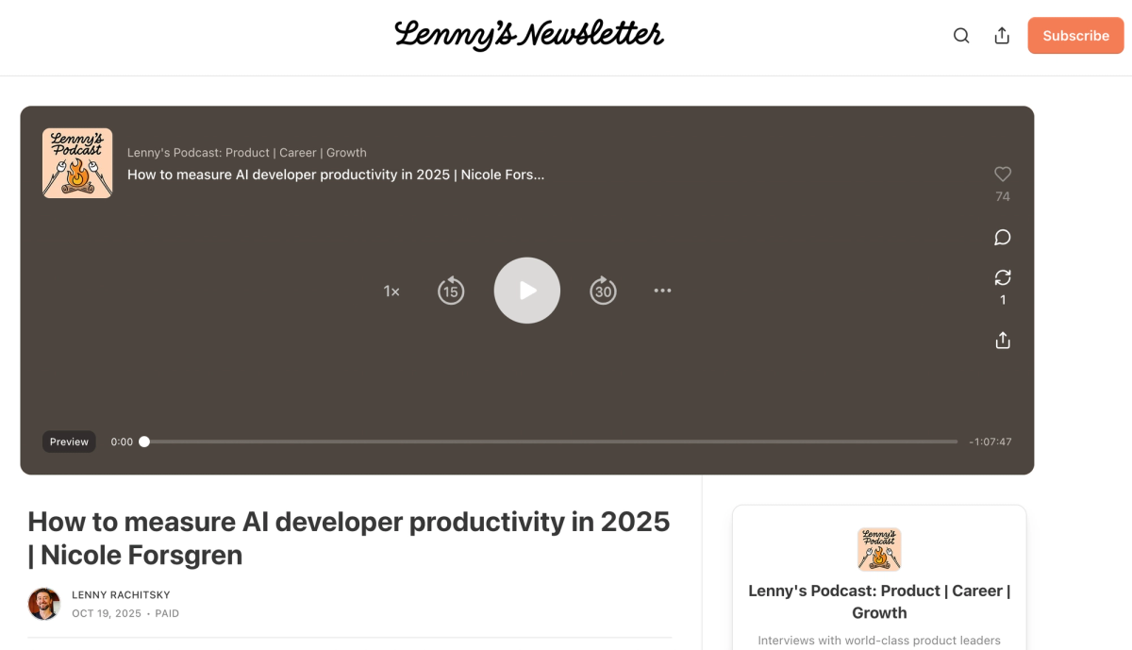Open Lenny's Newsletter home via the logo
Screen dimensions: 1132x650
click(529, 35)
